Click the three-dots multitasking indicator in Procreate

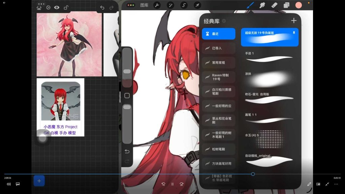131,5
